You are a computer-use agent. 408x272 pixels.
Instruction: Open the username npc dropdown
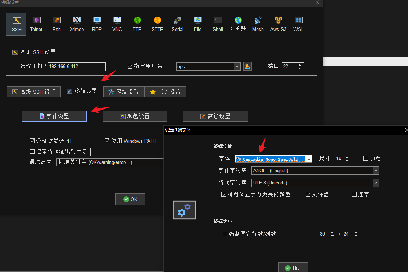click(x=237, y=67)
